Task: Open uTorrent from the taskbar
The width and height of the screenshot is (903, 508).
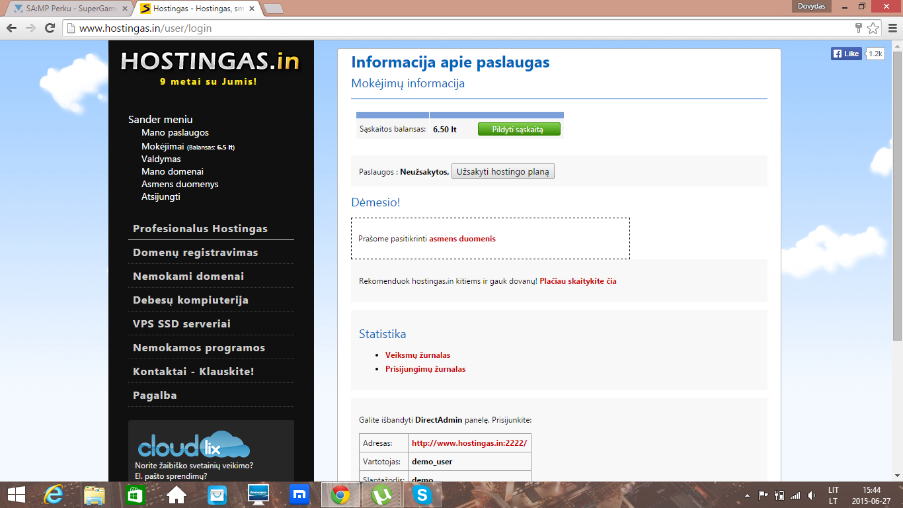Action: pyautogui.click(x=381, y=495)
